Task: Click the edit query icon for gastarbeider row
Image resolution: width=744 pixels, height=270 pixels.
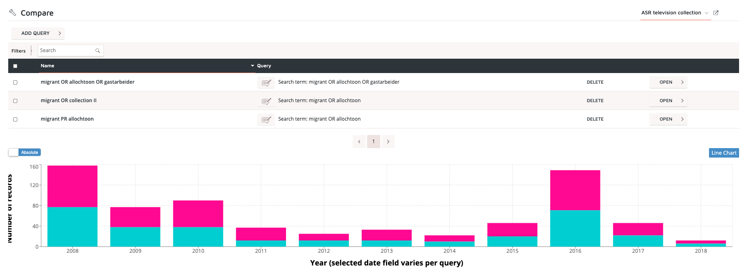Action: click(x=266, y=82)
